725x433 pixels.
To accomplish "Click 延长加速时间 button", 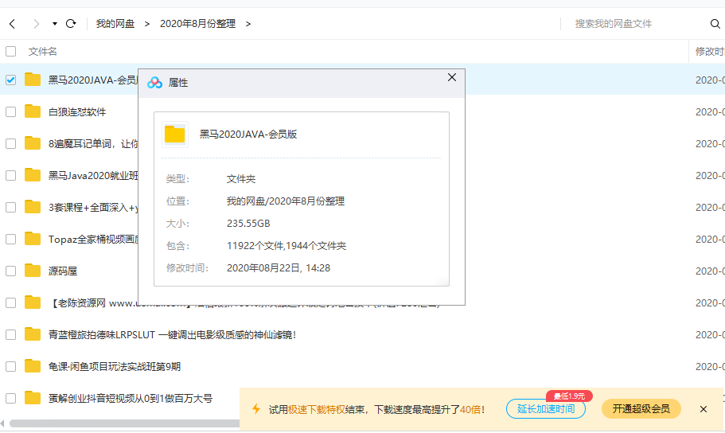I will [546, 409].
